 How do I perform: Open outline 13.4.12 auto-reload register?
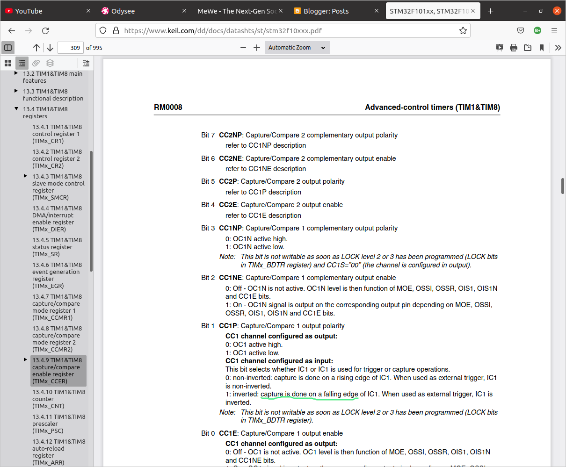(58, 452)
